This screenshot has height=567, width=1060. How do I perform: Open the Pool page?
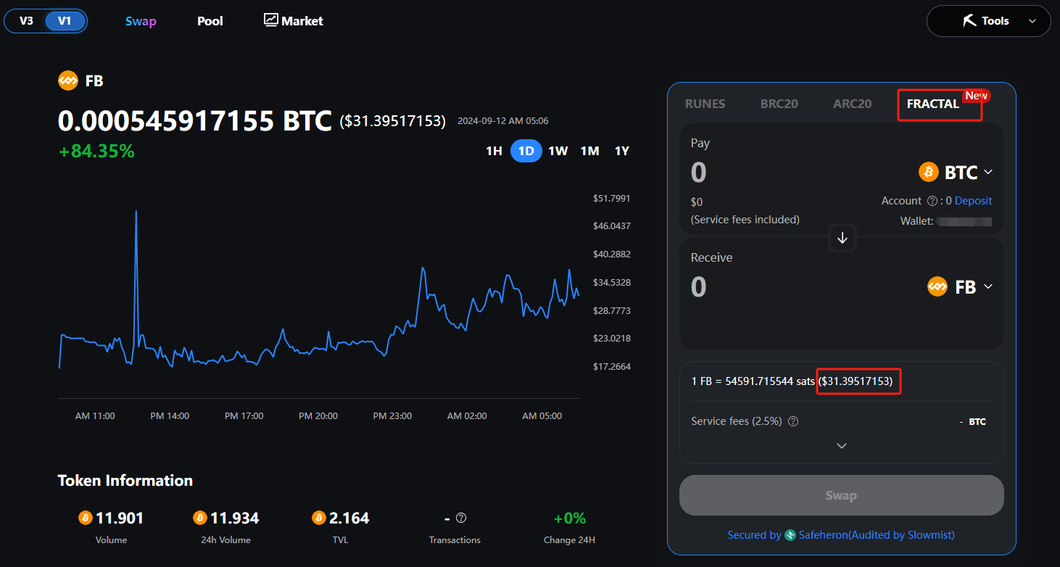coord(210,21)
